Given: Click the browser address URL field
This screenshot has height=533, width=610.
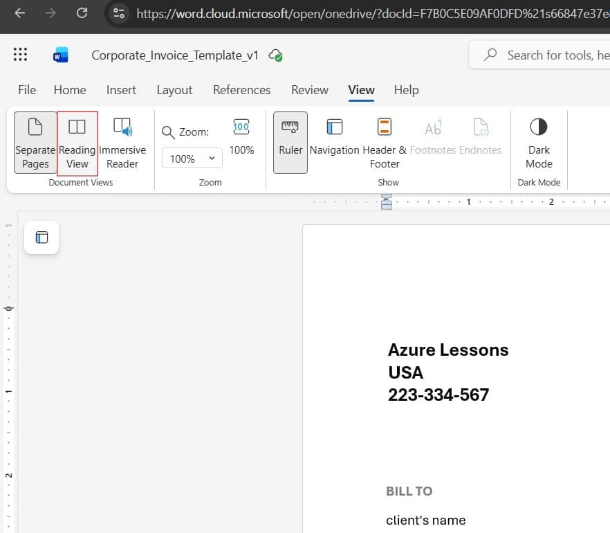Looking at the screenshot, I should point(373,14).
